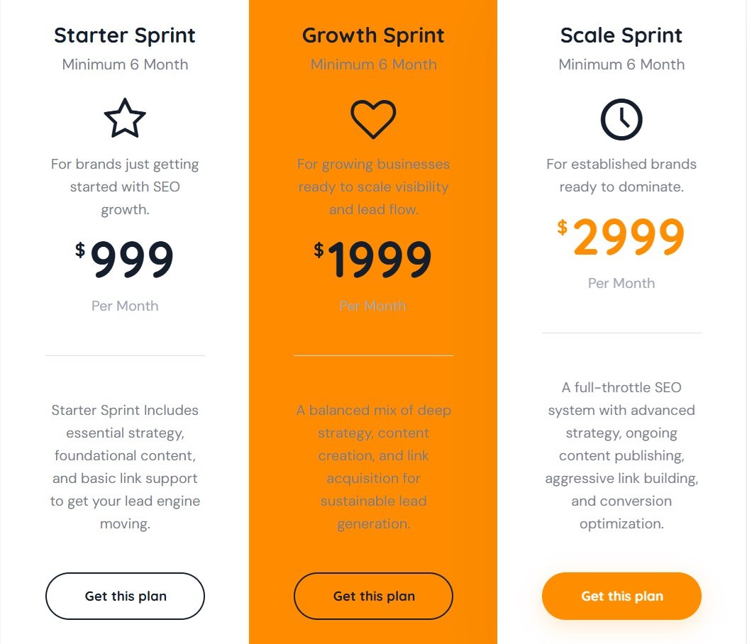Click the "For established brands" tagline
Image resolution: width=747 pixels, height=644 pixels.
tap(621, 175)
